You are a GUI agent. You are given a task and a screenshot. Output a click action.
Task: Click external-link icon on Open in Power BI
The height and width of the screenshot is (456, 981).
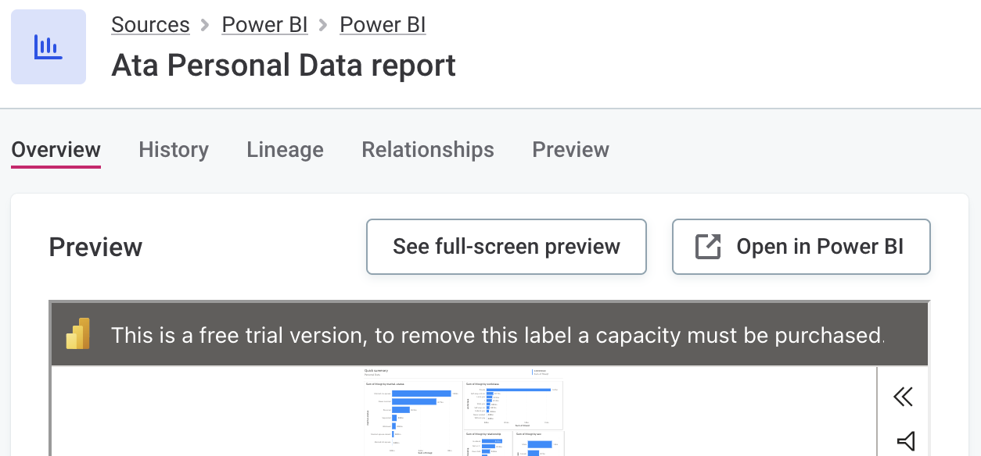click(x=708, y=247)
